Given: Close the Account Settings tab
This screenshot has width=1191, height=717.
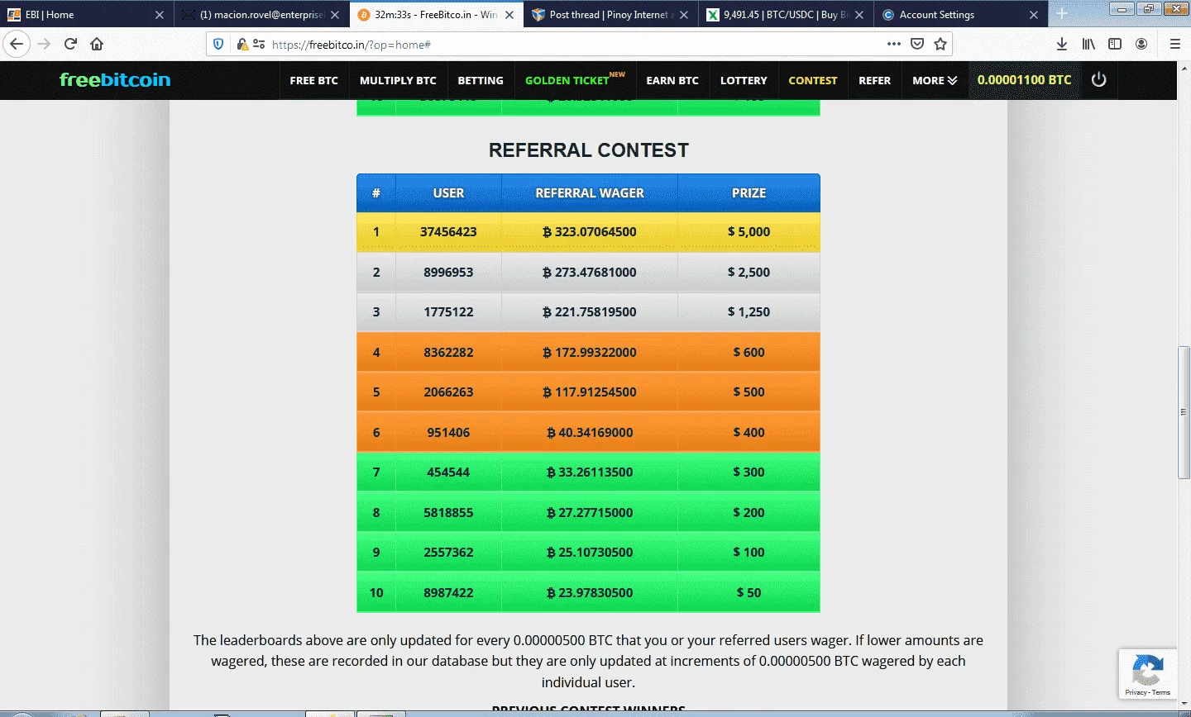Looking at the screenshot, I should click(x=1033, y=15).
